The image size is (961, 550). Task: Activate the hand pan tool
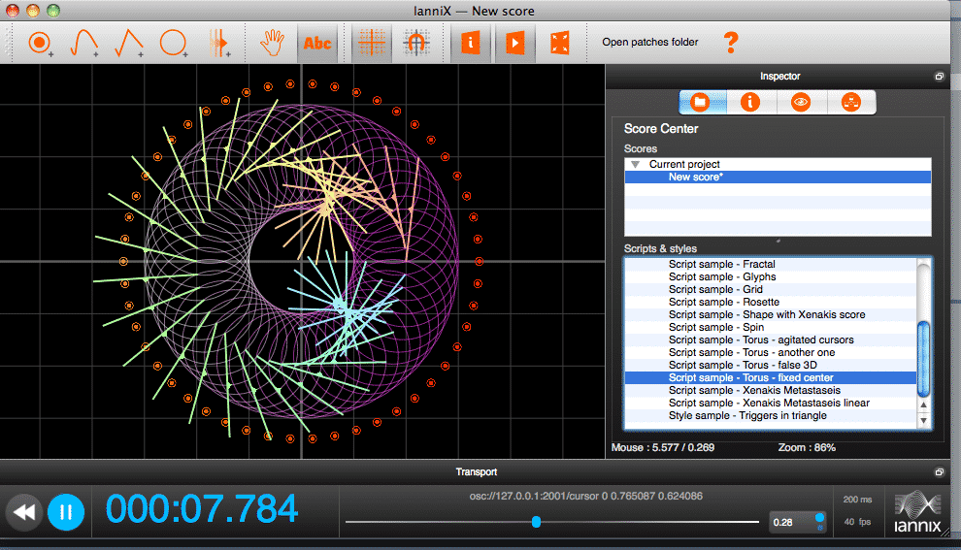point(272,43)
